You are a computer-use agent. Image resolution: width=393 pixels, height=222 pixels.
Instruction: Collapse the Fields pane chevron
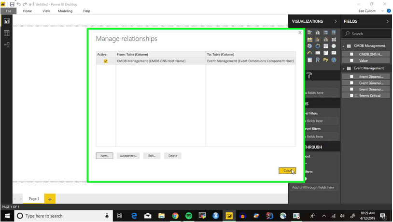pos(387,21)
